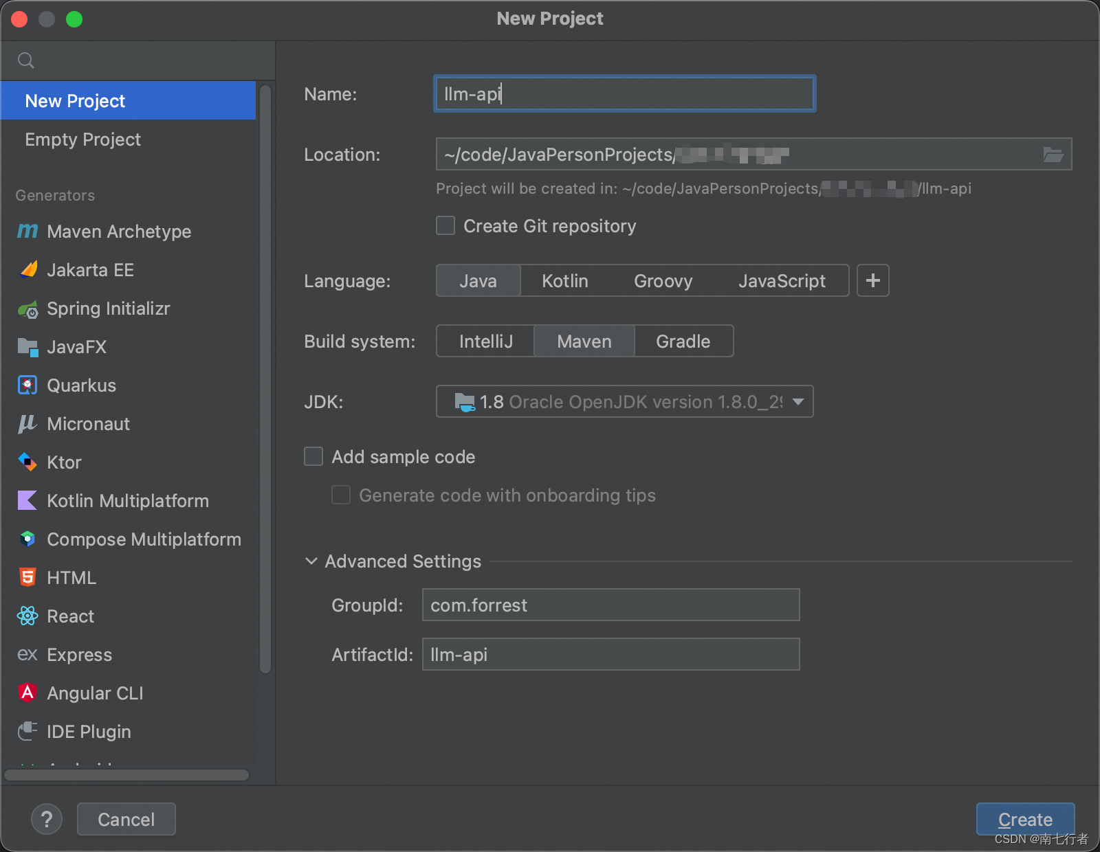Click the Cancel button
This screenshot has width=1100, height=852.
click(x=126, y=819)
